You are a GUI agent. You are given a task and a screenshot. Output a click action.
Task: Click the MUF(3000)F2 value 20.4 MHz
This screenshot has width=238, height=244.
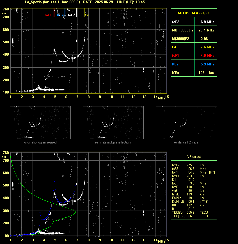206,30
